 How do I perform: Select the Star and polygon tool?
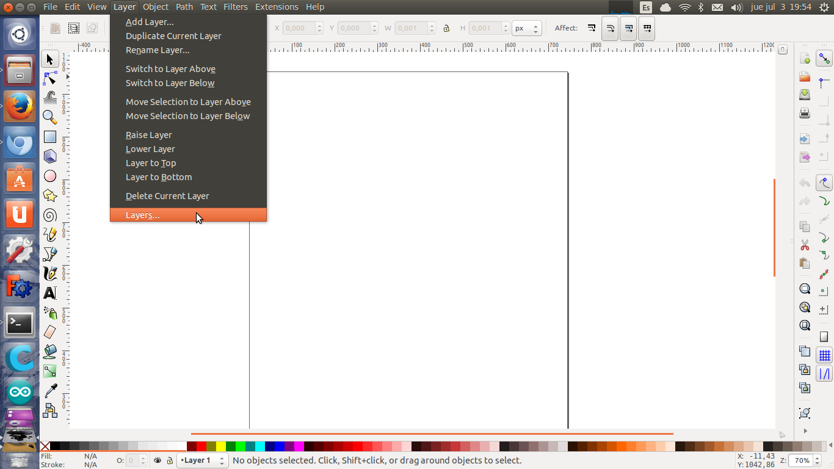50,195
